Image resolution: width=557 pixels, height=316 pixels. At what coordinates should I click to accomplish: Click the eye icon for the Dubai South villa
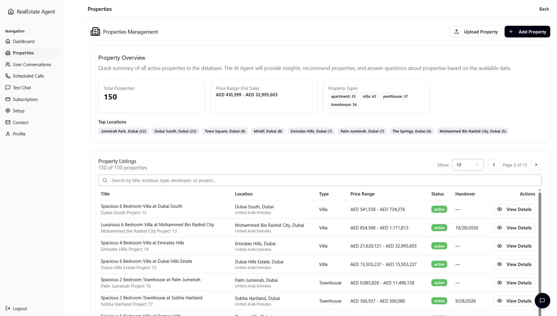click(500, 209)
